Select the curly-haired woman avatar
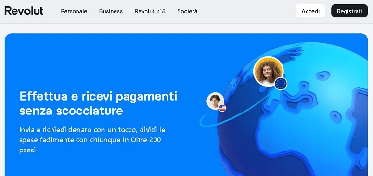The height and width of the screenshot is (176, 373). pyautogui.click(x=268, y=71)
